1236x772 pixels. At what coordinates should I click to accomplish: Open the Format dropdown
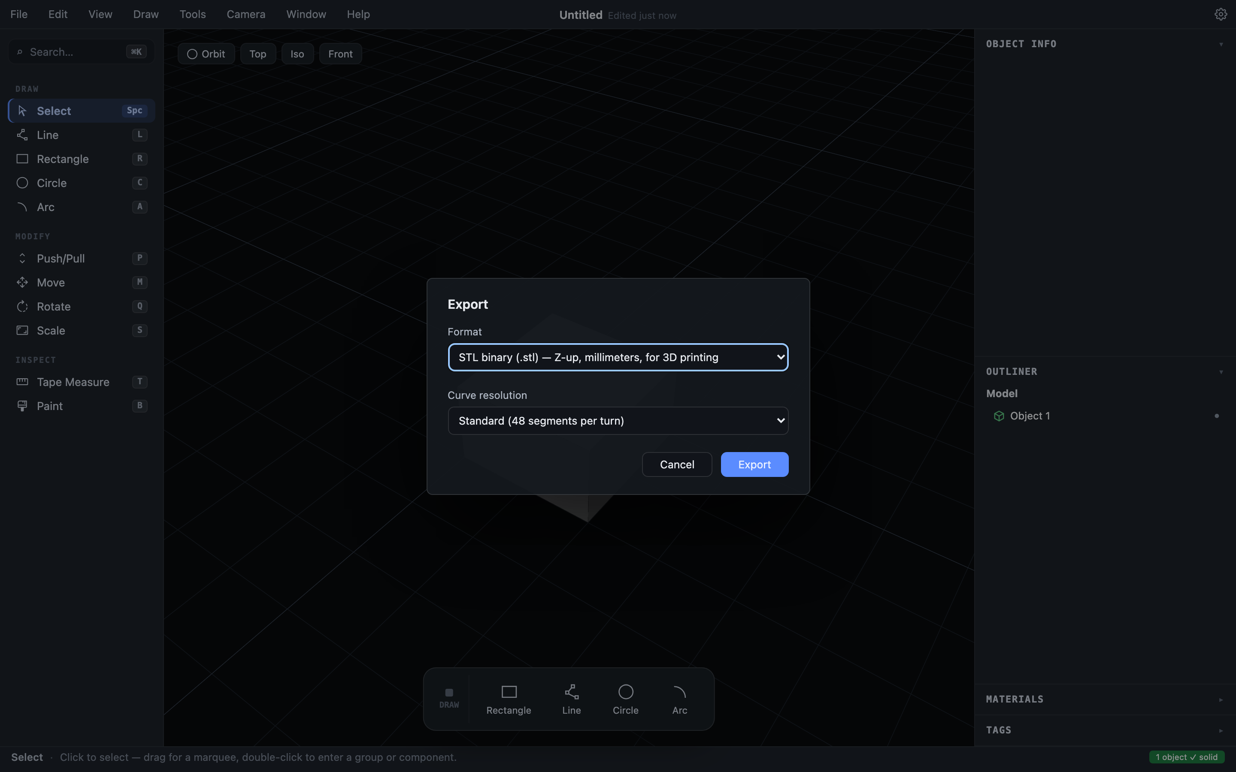coord(618,357)
